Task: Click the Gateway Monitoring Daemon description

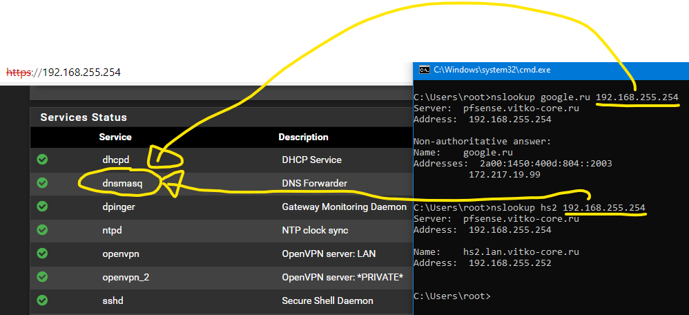Action: pyautogui.click(x=344, y=207)
